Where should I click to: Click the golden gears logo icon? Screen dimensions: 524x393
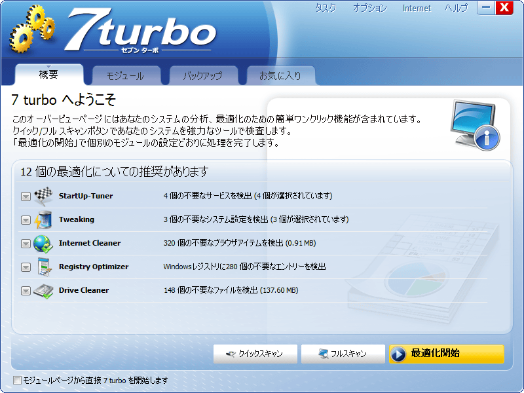point(31,29)
